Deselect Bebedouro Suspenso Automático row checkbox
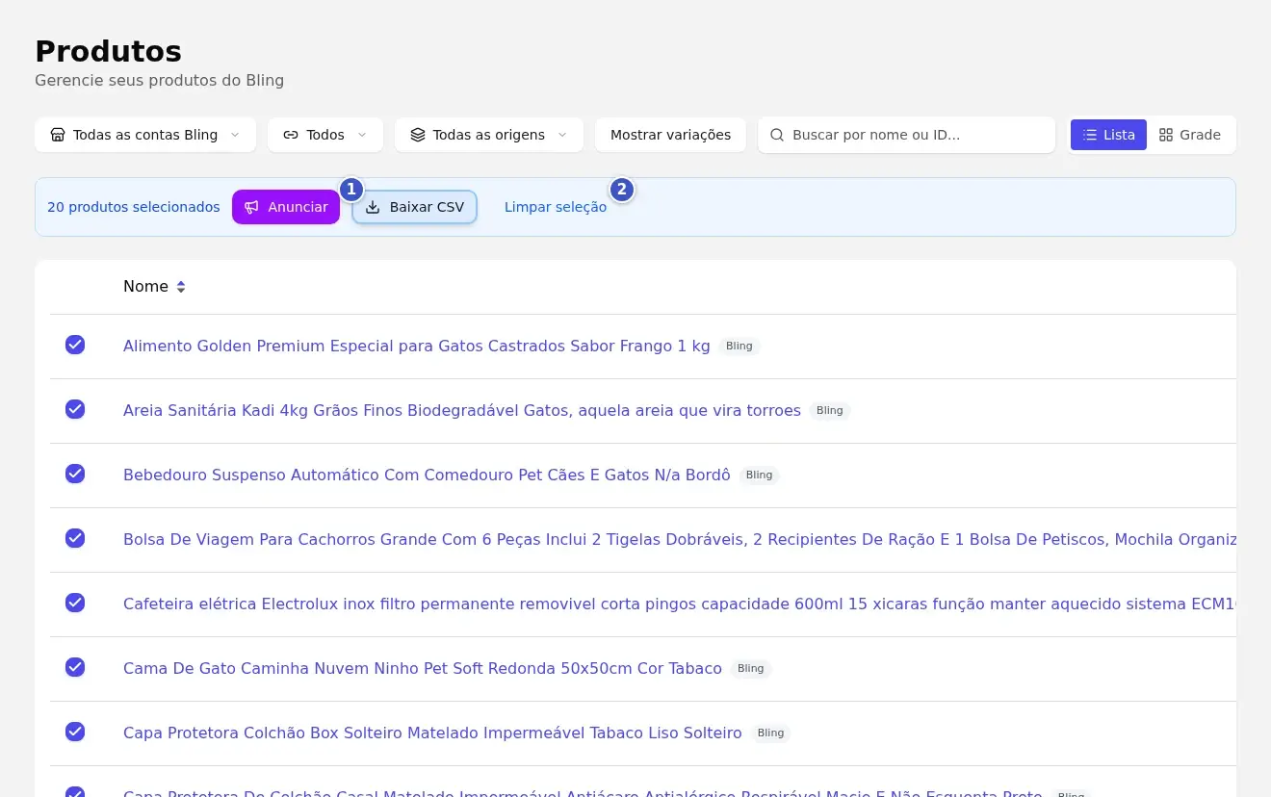 (75, 474)
